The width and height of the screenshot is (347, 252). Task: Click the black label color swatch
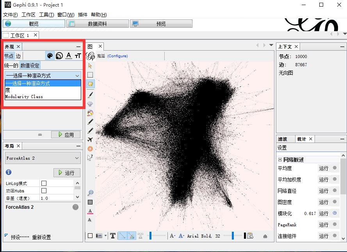tap(245, 236)
